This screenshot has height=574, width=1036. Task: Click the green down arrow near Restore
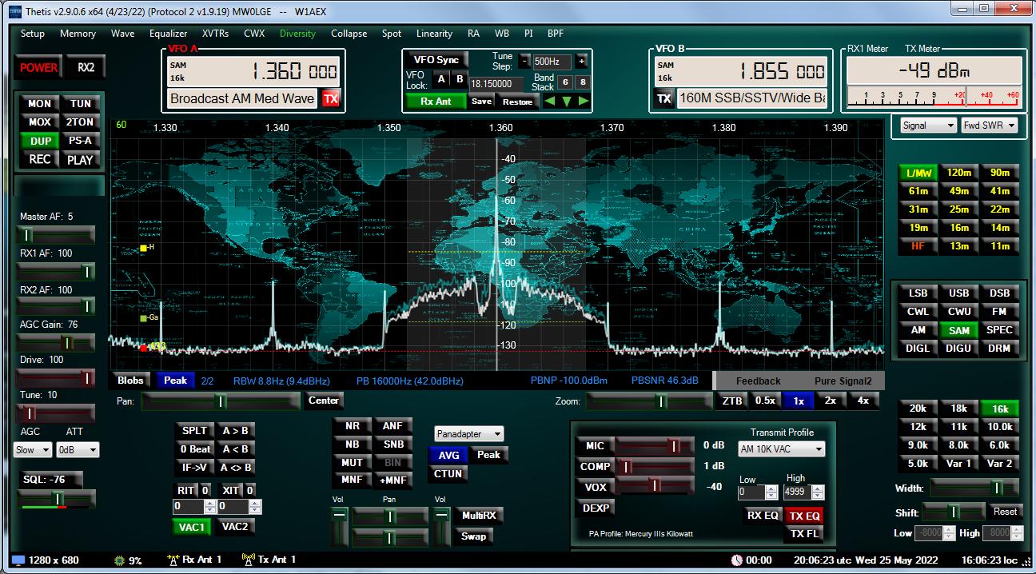click(567, 102)
